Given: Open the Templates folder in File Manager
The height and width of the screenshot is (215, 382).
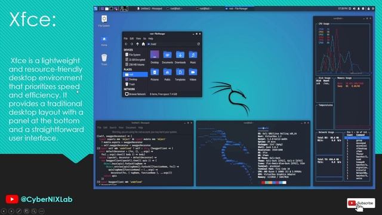Looking at the screenshot, I should coord(180,74).
